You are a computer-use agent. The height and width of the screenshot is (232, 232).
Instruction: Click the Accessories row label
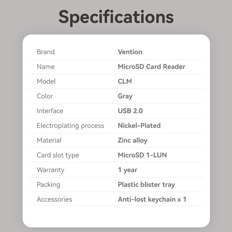coord(54,200)
